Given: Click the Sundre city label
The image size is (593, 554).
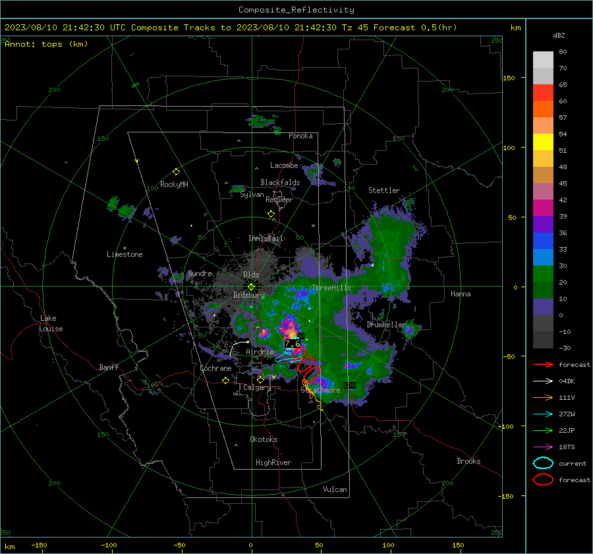Looking at the screenshot, I should 200,273.
